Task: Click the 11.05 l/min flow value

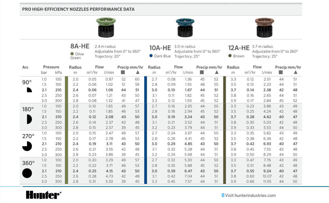Action: [267, 182]
